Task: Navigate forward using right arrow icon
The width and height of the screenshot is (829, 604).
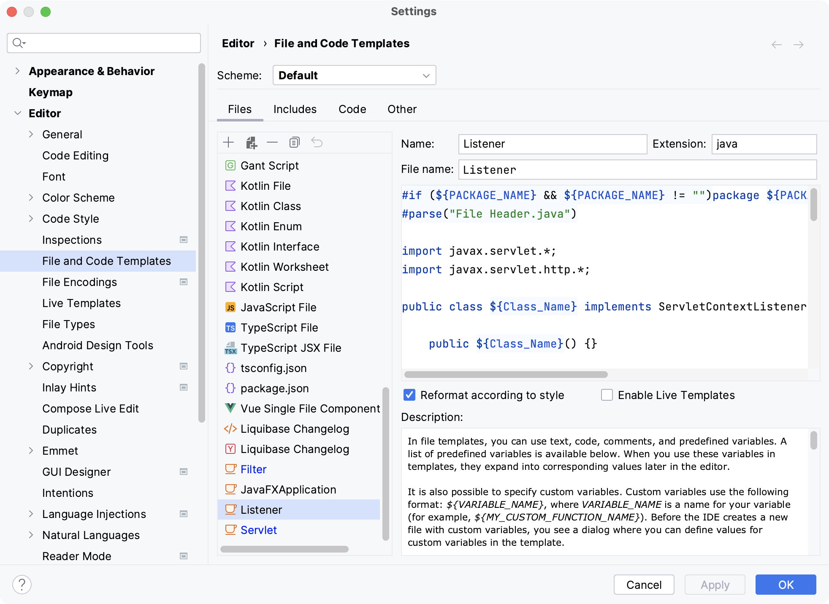Action: [x=799, y=44]
